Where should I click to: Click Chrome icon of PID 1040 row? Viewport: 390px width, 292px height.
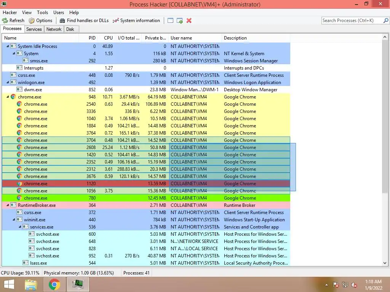pyautogui.click(x=19, y=119)
